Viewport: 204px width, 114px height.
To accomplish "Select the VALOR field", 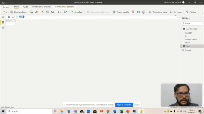I will [x=187, y=42].
